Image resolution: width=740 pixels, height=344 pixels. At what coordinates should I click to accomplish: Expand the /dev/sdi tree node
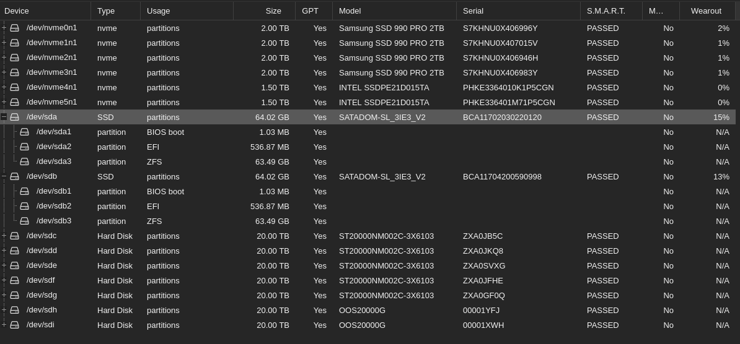point(4,325)
